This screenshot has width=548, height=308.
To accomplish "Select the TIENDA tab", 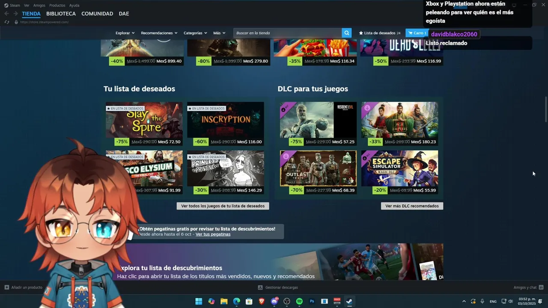I will click(x=31, y=14).
